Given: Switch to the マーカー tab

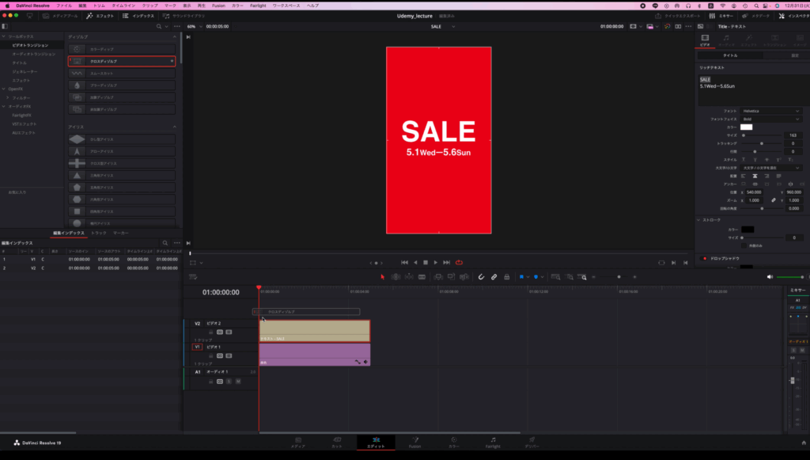Looking at the screenshot, I should (121, 234).
